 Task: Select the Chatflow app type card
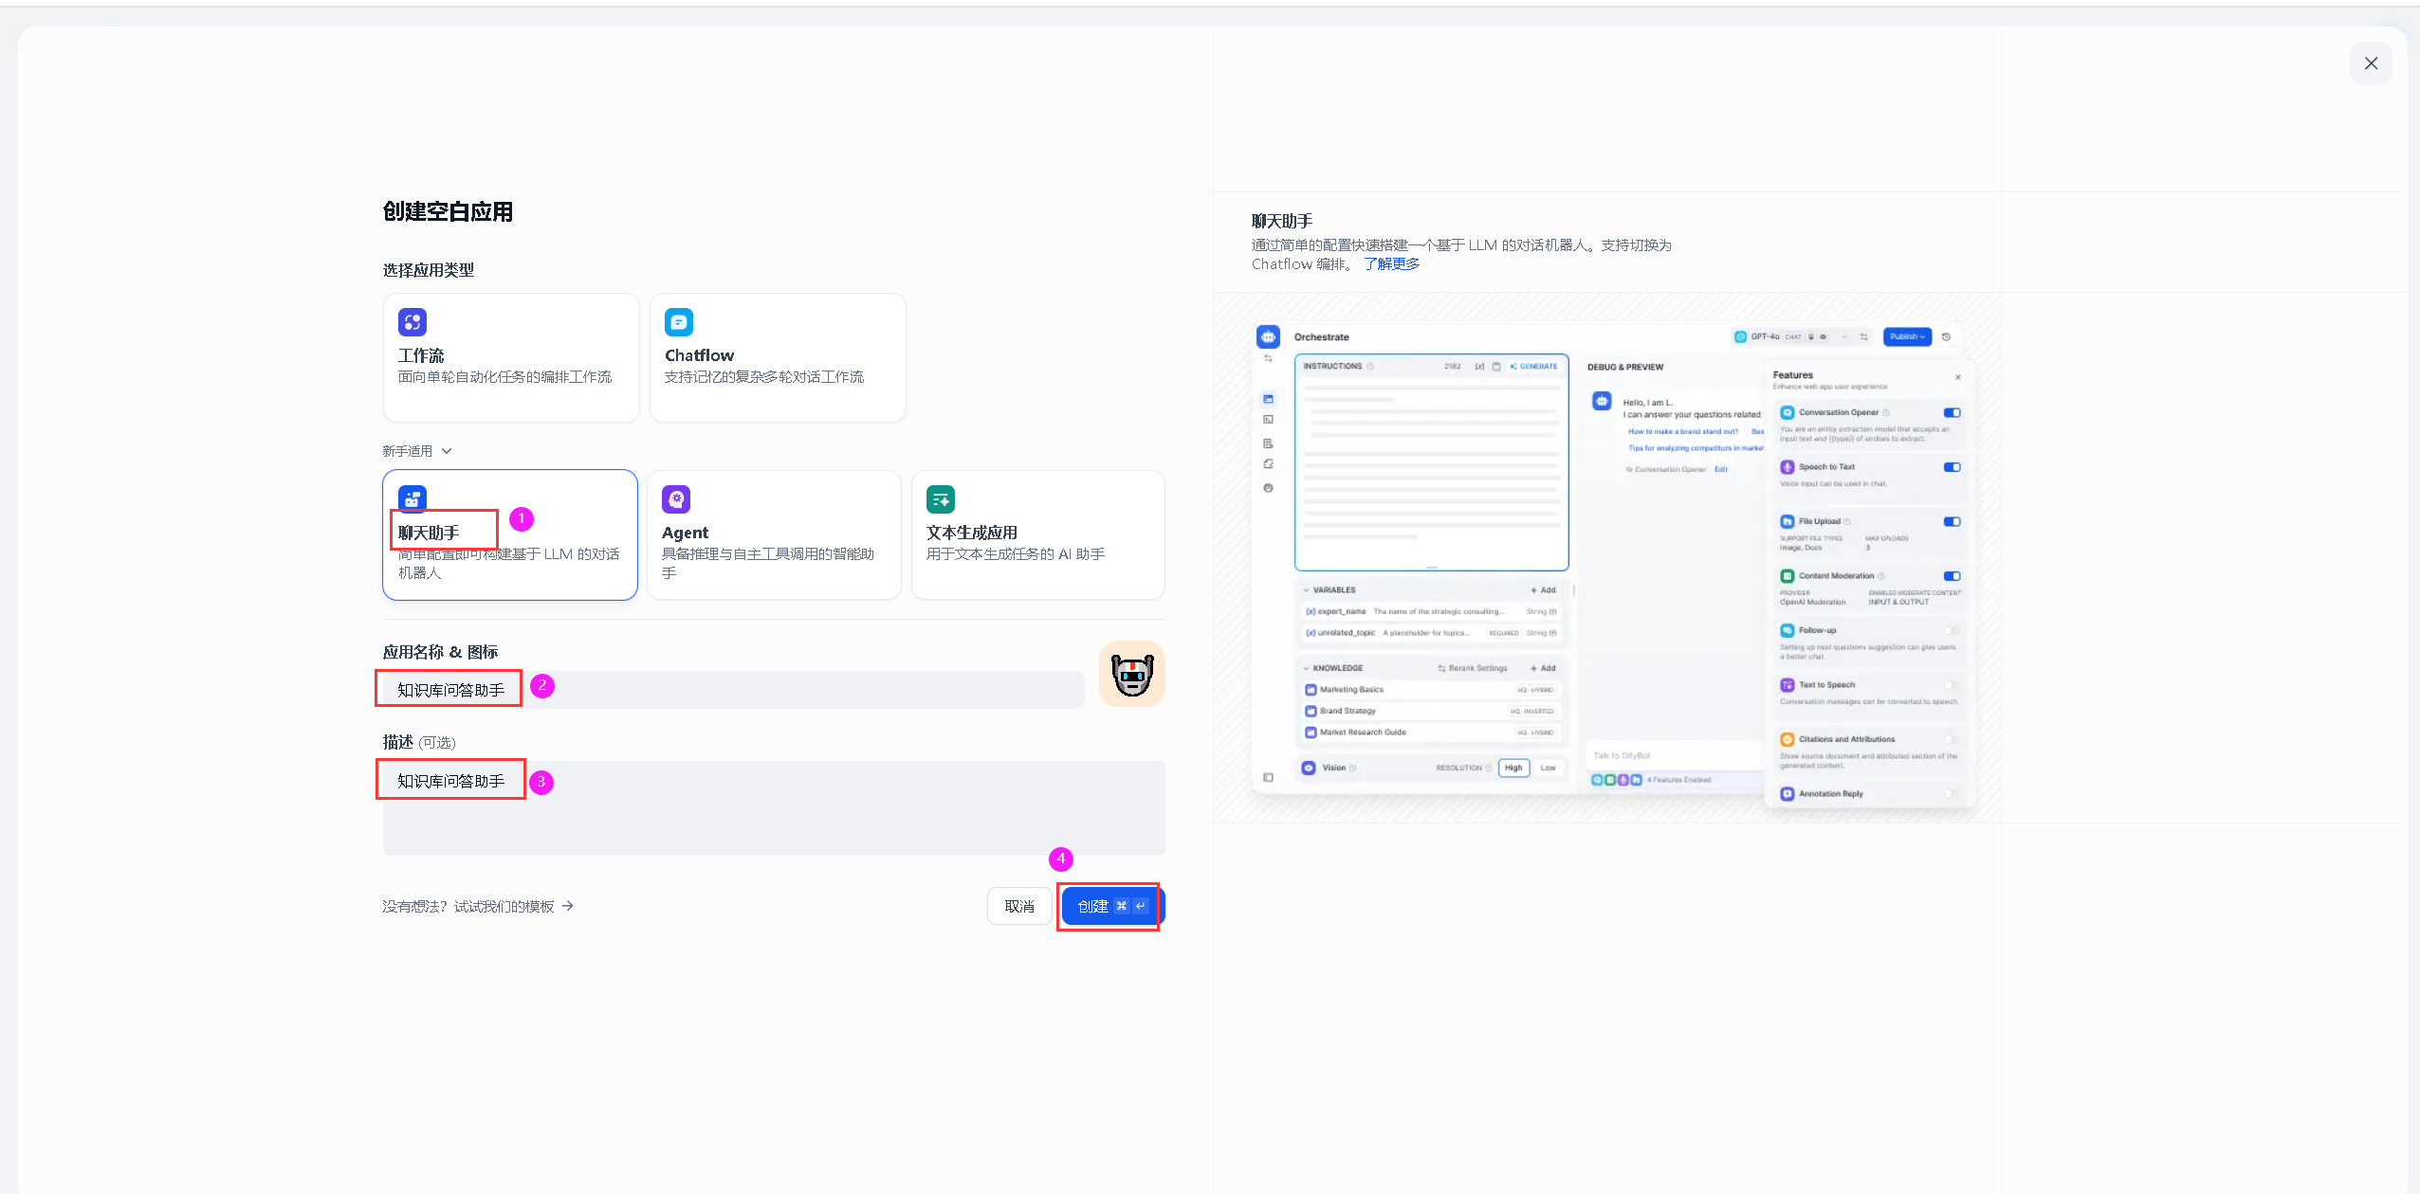click(x=777, y=357)
